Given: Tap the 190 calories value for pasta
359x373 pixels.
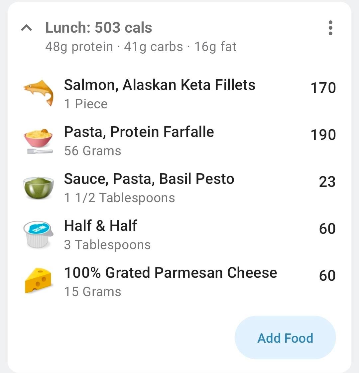Looking at the screenshot, I should click(x=323, y=135).
